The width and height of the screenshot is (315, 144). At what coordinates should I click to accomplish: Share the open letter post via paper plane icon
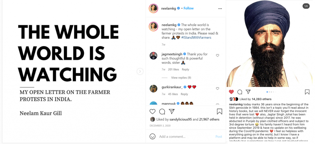click(172, 111)
